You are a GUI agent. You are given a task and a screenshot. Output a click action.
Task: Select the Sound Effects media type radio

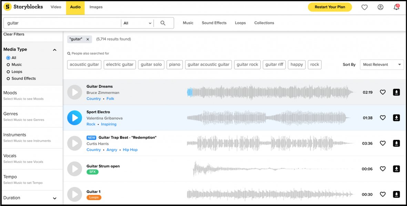tap(8, 79)
